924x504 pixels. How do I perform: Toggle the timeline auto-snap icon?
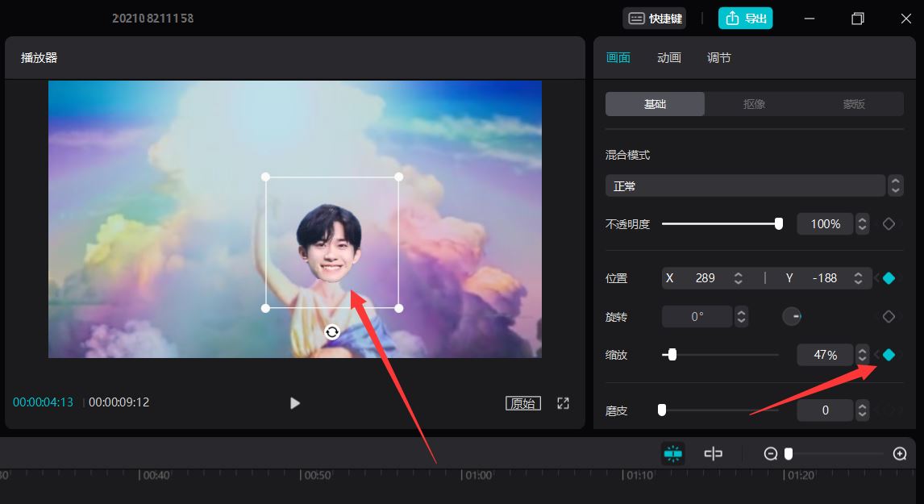672,453
